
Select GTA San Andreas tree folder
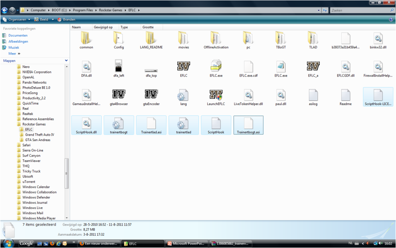pos(38,140)
